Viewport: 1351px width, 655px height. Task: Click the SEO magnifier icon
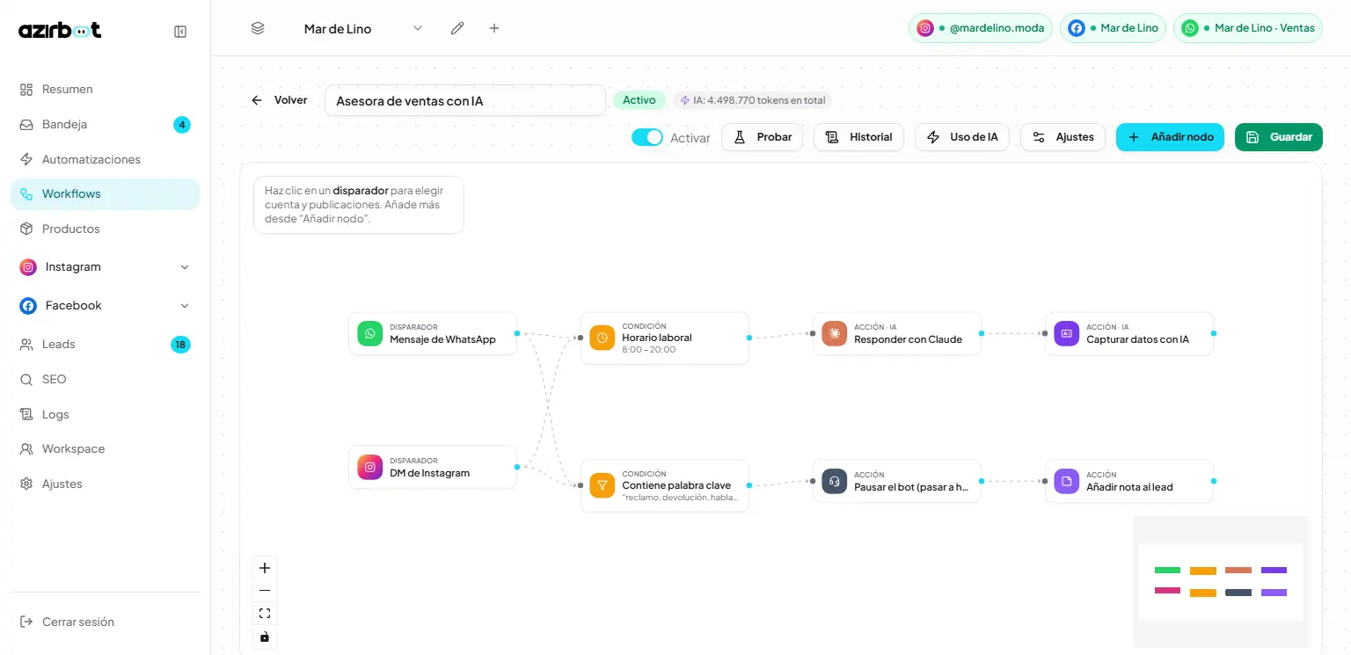tap(26, 380)
